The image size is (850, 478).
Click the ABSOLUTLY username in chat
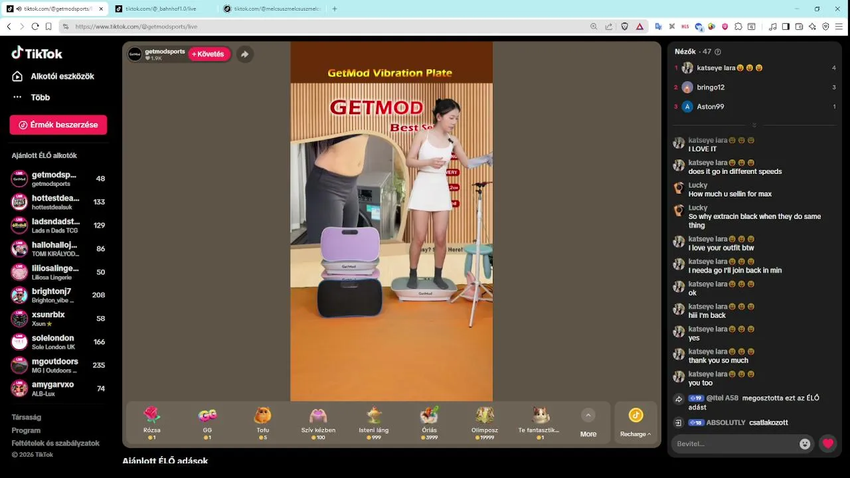pyautogui.click(x=726, y=423)
